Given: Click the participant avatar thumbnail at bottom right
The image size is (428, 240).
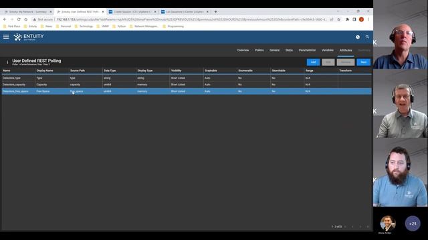Looking at the screenshot, I should pyautogui.click(x=388, y=223).
